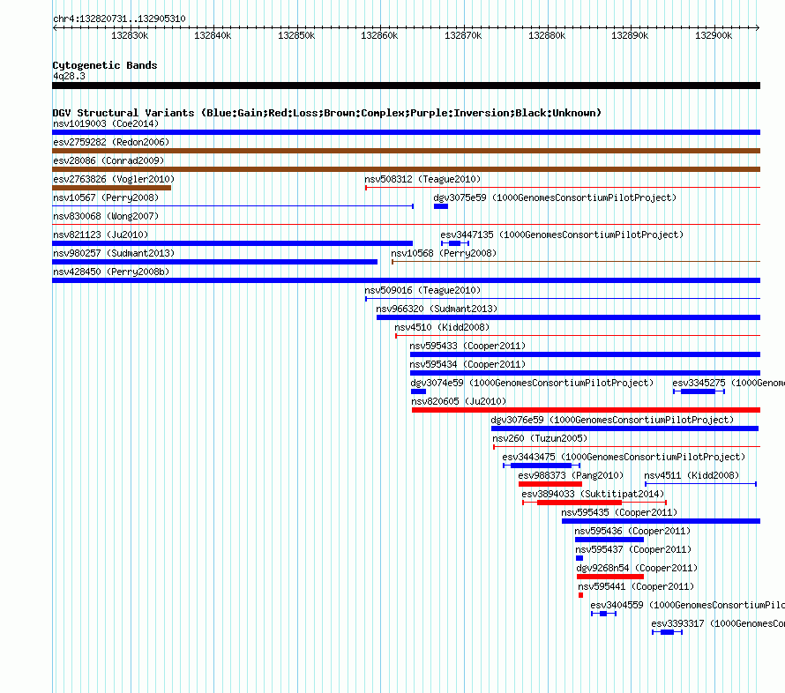785x693 pixels.
Task: Click the esv2763826 (Vogler2010) brown bar
Action: tap(112, 188)
